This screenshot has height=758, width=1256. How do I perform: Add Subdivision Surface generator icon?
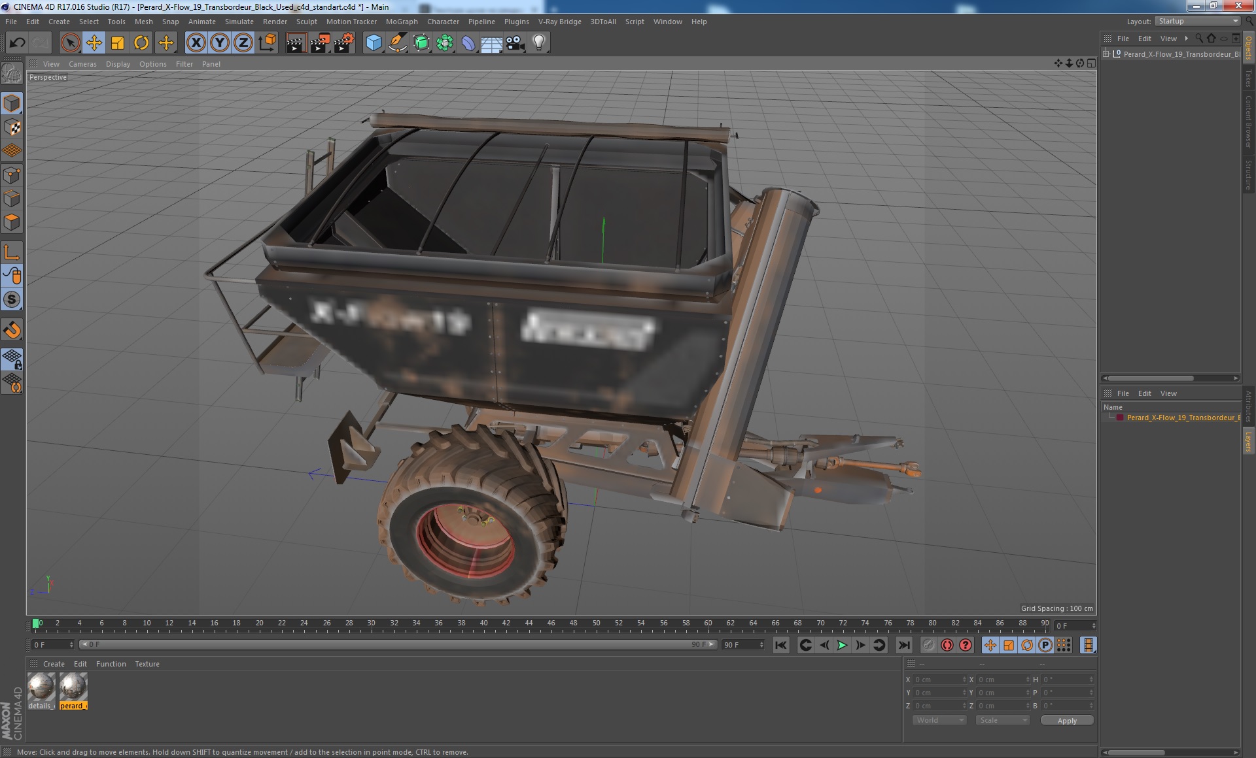[x=421, y=43]
